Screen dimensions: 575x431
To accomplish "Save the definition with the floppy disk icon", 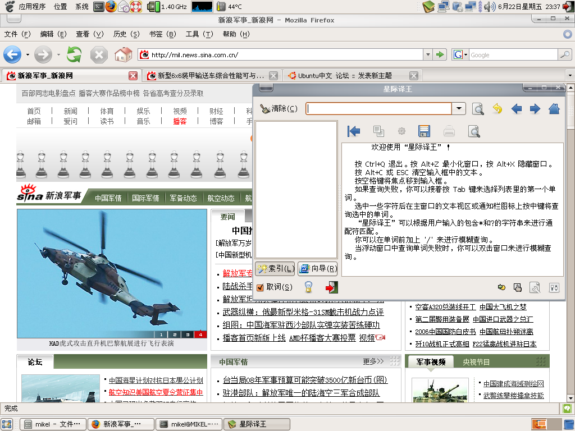I will (x=424, y=131).
